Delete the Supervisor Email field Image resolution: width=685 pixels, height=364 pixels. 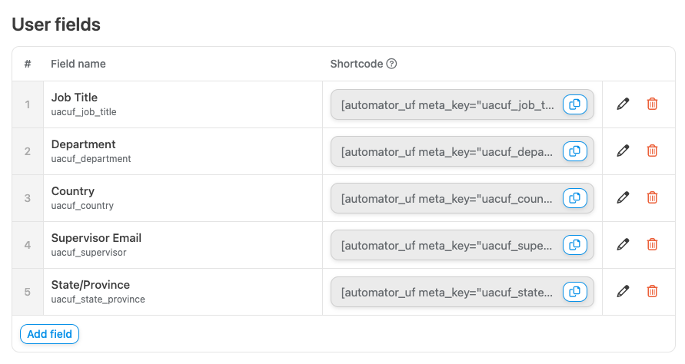tap(652, 245)
